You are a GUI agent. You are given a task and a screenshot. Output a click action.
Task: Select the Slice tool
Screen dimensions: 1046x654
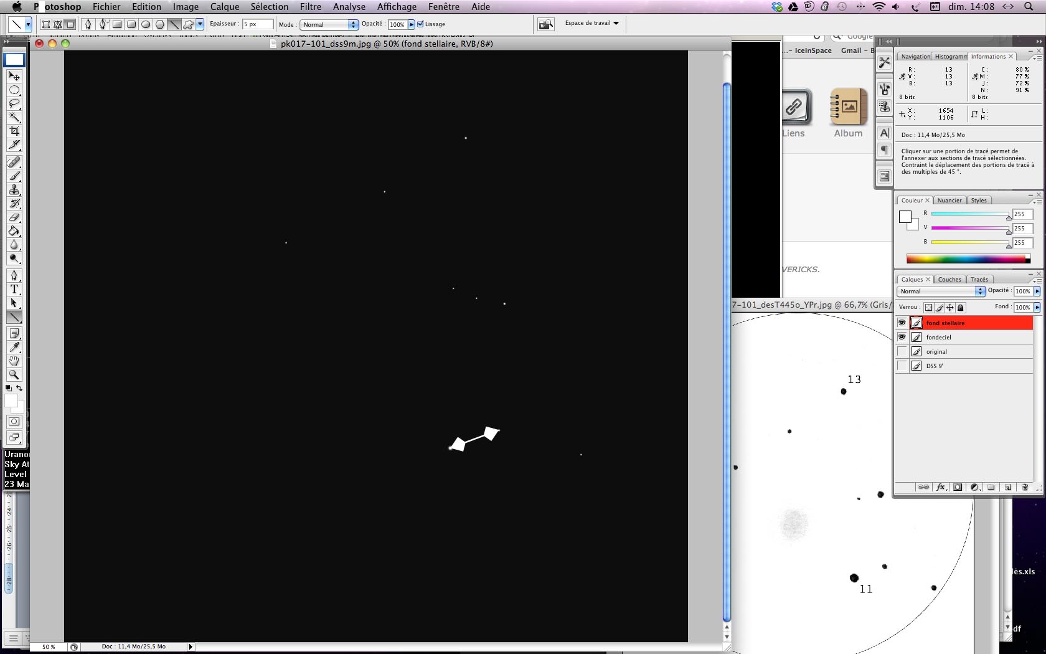pos(14,145)
